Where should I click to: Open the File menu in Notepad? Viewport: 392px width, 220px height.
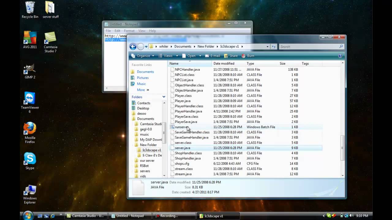point(108,31)
